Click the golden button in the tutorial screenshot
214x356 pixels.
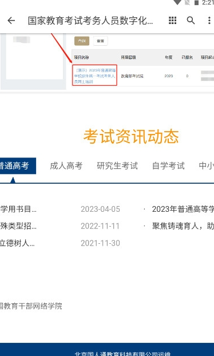(x=82, y=41)
